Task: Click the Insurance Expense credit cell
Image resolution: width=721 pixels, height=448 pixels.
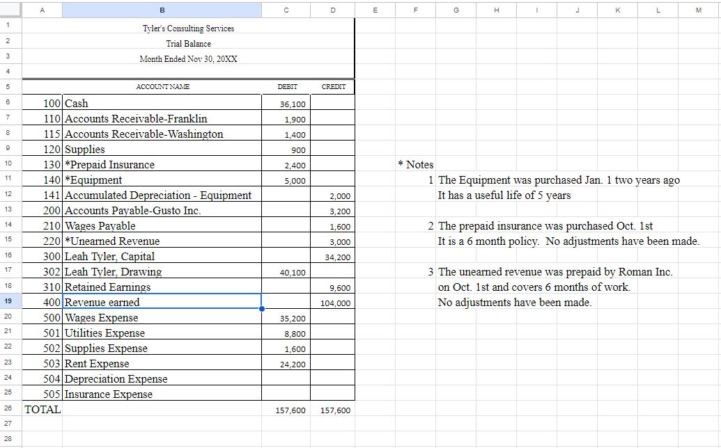Action: click(332, 393)
